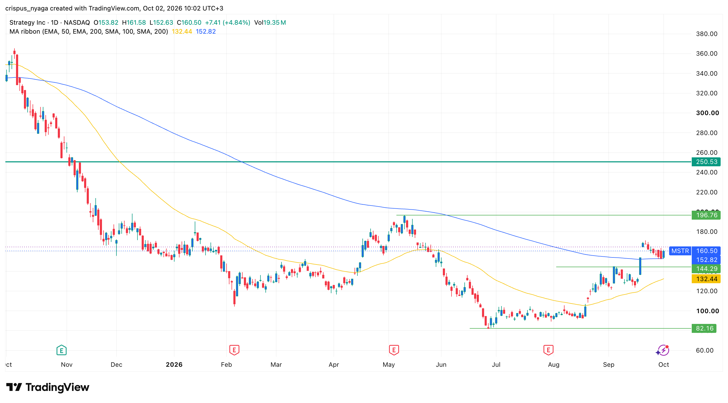Click the H161.58 high value
The image size is (728, 403).
pyautogui.click(x=134, y=23)
